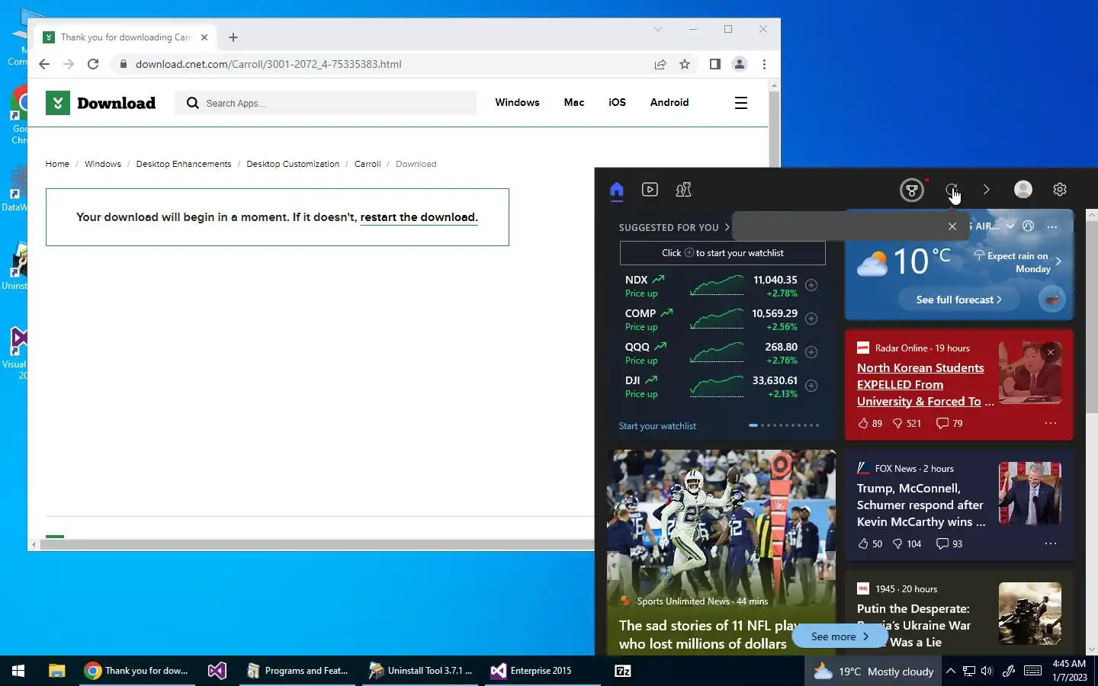The image size is (1098, 686).
Task: Open weather location dropdown arrow
Action: point(1010,226)
